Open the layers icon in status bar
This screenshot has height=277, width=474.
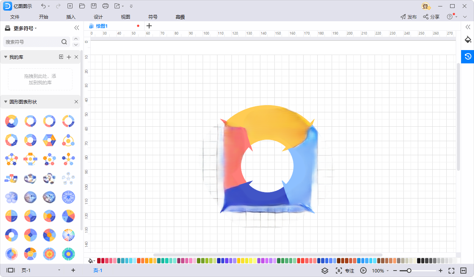tap(324, 271)
